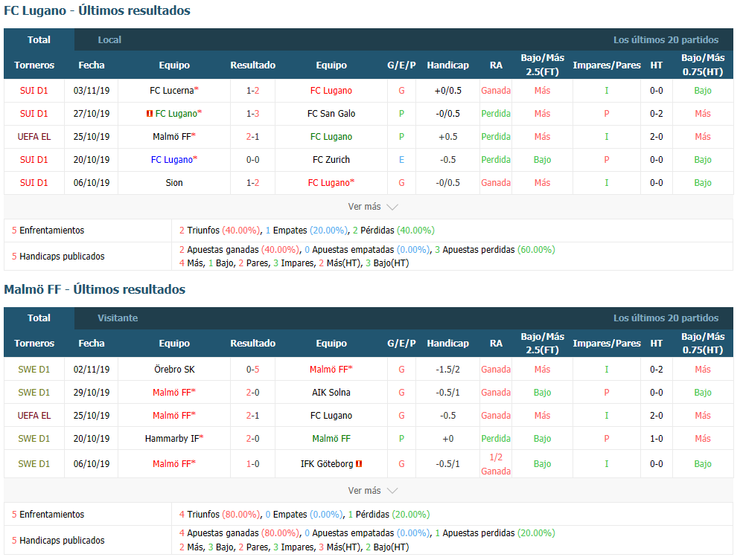
Task: Click the Malmö FF - Últimos resultados heading
Action: click(x=95, y=289)
